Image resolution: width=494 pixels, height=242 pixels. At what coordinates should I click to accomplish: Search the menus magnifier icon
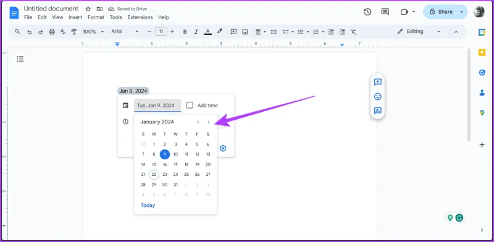coord(18,31)
